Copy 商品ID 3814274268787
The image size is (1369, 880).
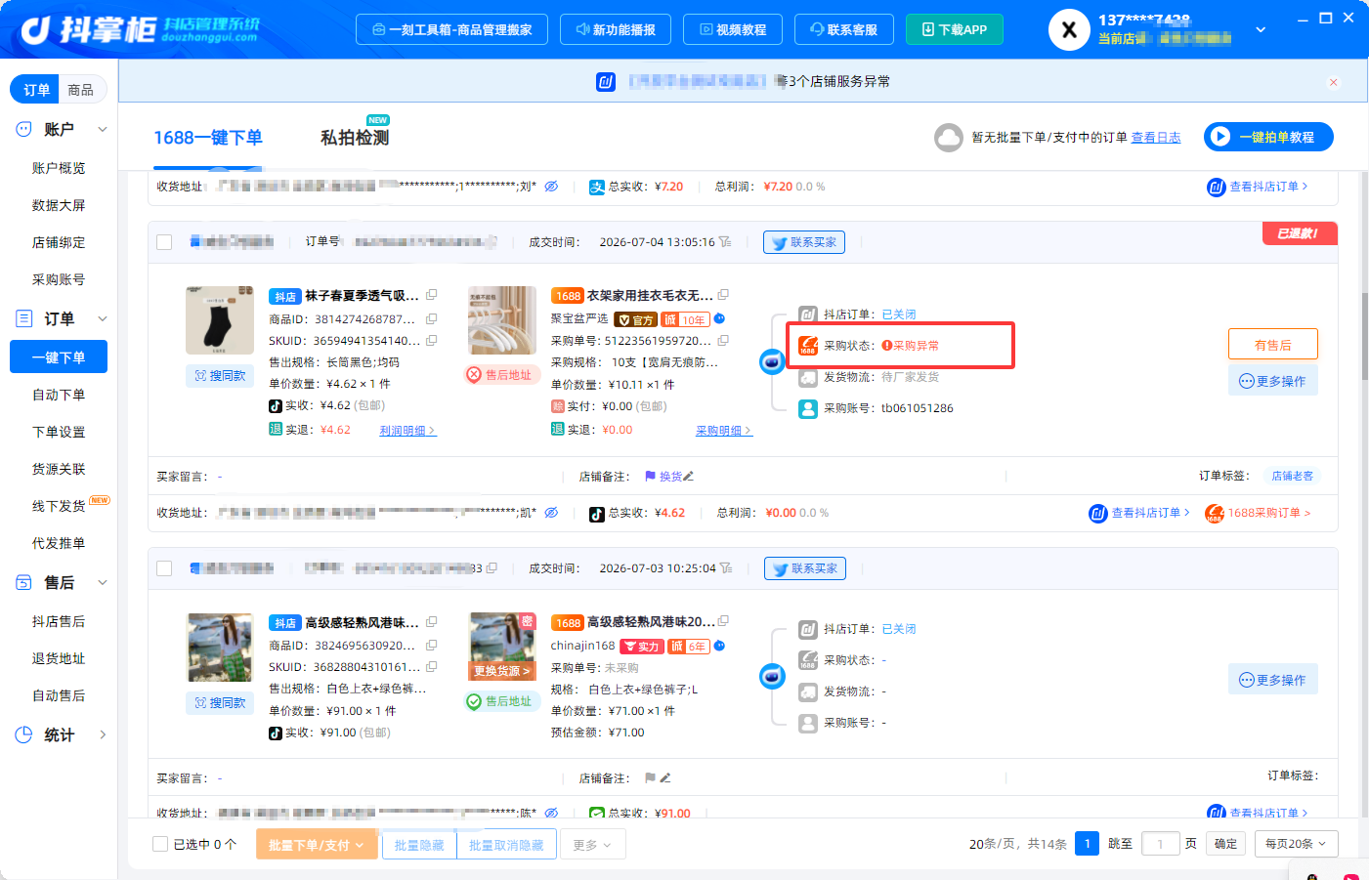pyautogui.click(x=431, y=318)
